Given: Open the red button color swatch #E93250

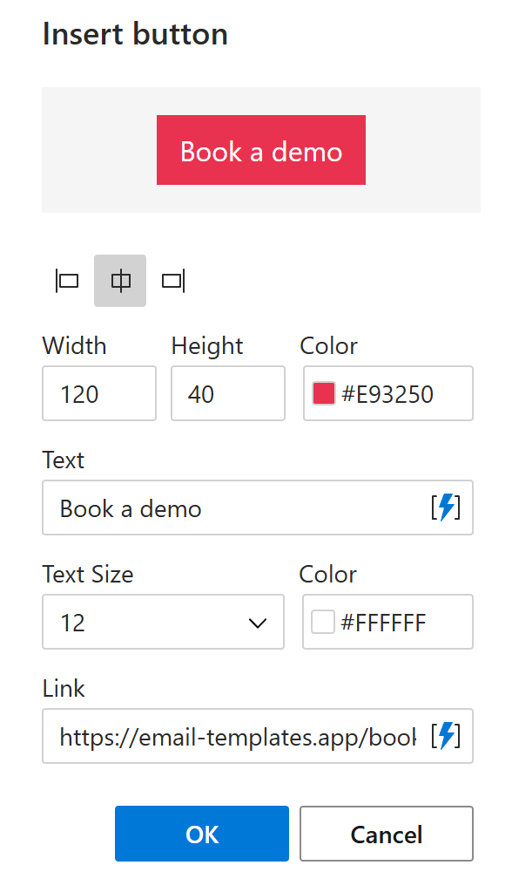Looking at the screenshot, I should [323, 392].
